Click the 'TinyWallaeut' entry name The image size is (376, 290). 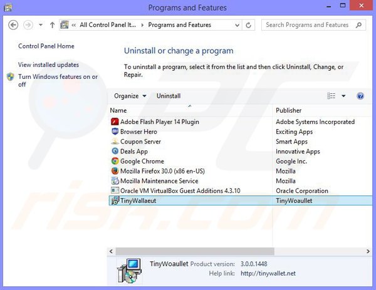tap(138, 200)
